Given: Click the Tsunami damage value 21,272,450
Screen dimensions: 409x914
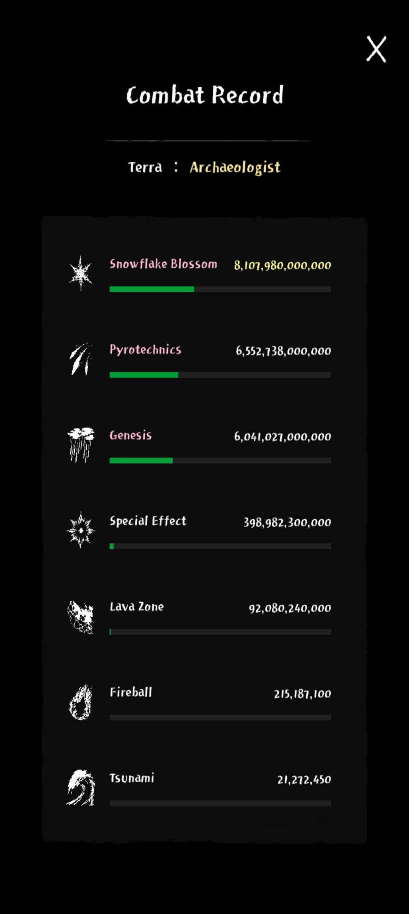Looking at the screenshot, I should click(x=304, y=780).
